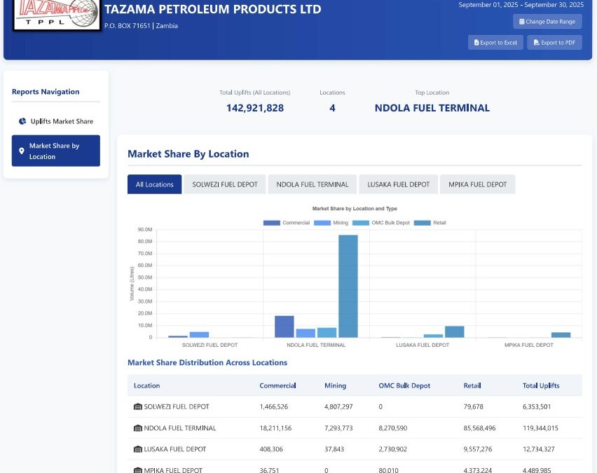
Task: Click the pie chart icon beside Uplifts Market Share
Action: pyautogui.click(x=22, y=121)
